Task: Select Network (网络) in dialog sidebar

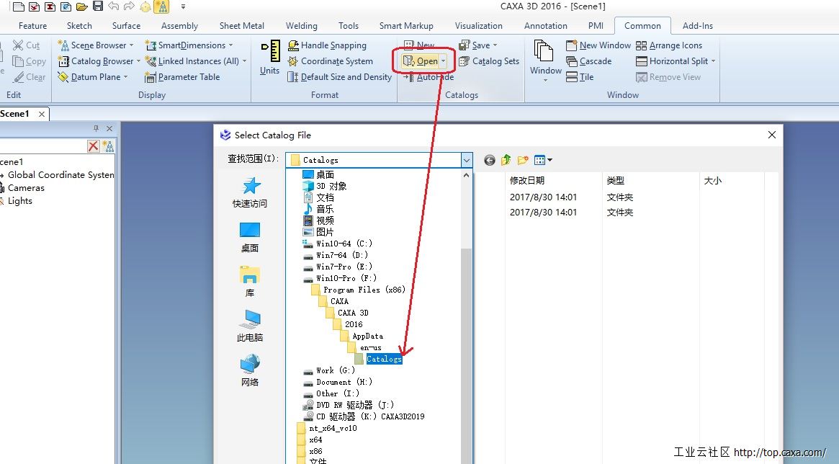Action: coord(250,371)
